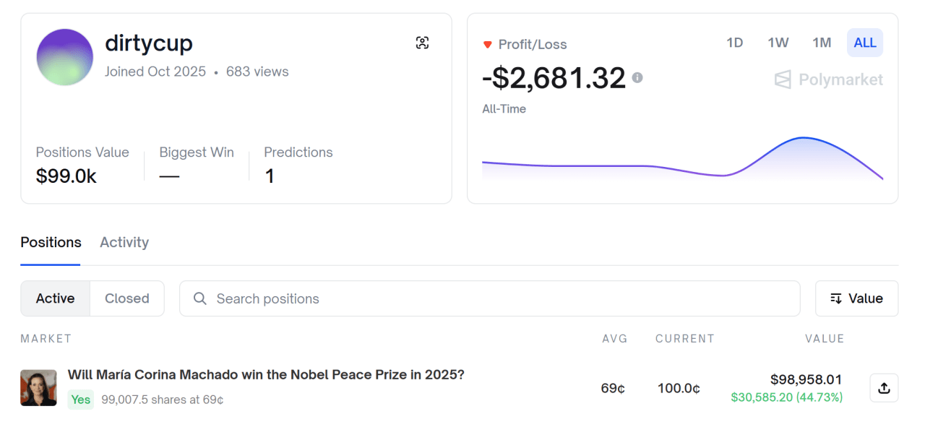Show Closed positions
The height and width of the screenshot is (435, 925).
[x=127, y=298]
